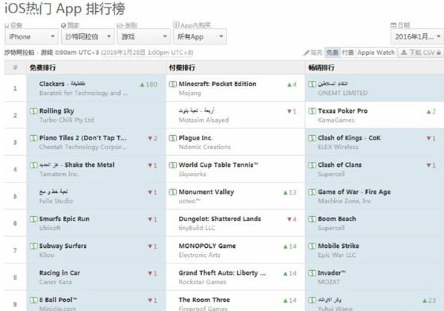The width and height of the screenshot is (444, 311).
Task: Click the 免费排行 column header
Action: (43, 68)
